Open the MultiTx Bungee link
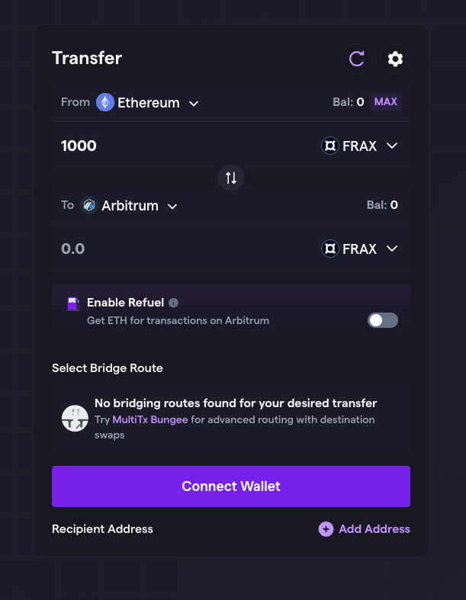 [150, 420]
